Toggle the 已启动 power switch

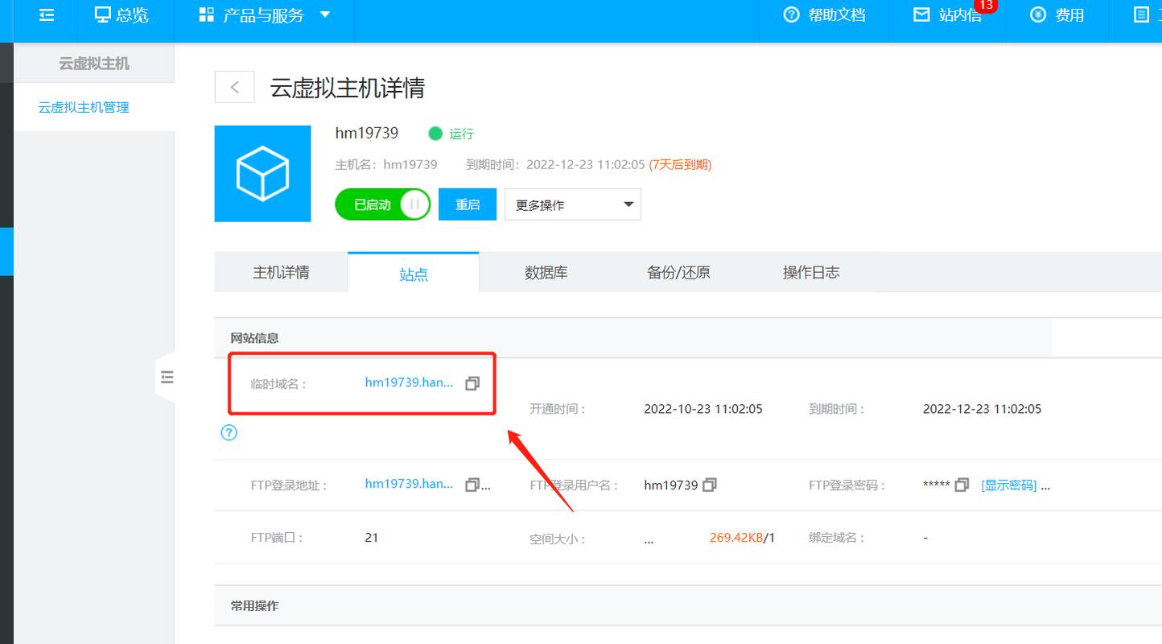point(382,204)
